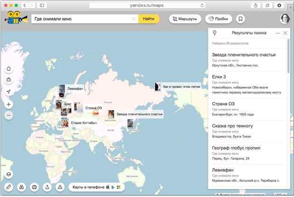The image size is (294, 197).
Task: Open result Сказка про темноту
Action: [x=248, y=131]
